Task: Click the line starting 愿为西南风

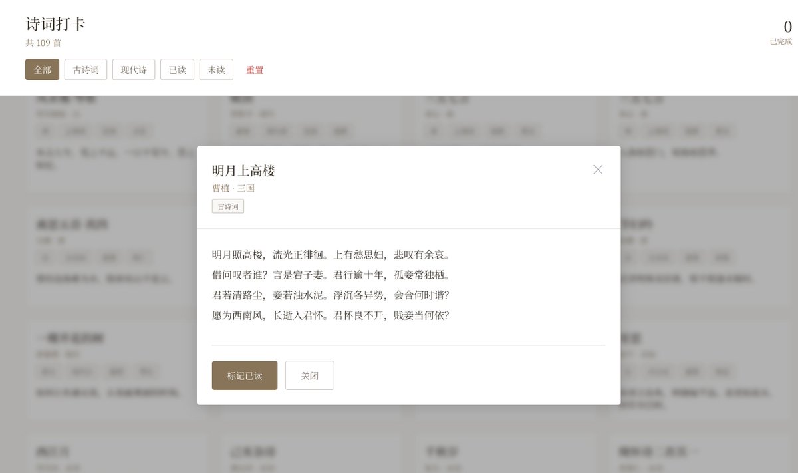Action: tap(331, 315)
